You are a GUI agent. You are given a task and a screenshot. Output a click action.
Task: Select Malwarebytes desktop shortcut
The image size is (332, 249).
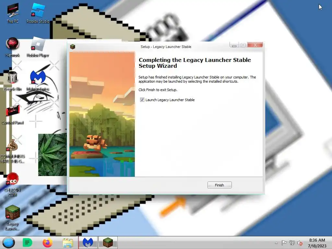click(x=38, y=81)
